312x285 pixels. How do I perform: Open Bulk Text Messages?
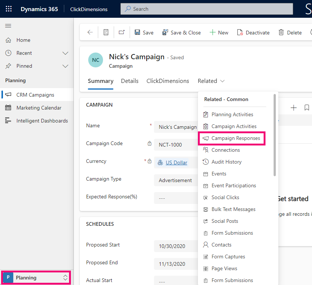click(233, 209)
